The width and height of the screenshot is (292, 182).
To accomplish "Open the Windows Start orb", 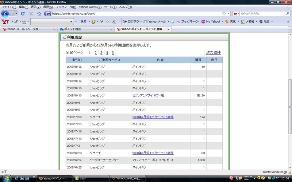I will click(x=7, y=178).
